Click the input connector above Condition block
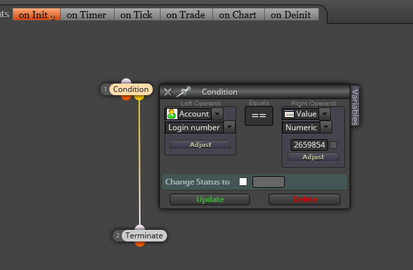 [x=126, y=81]
